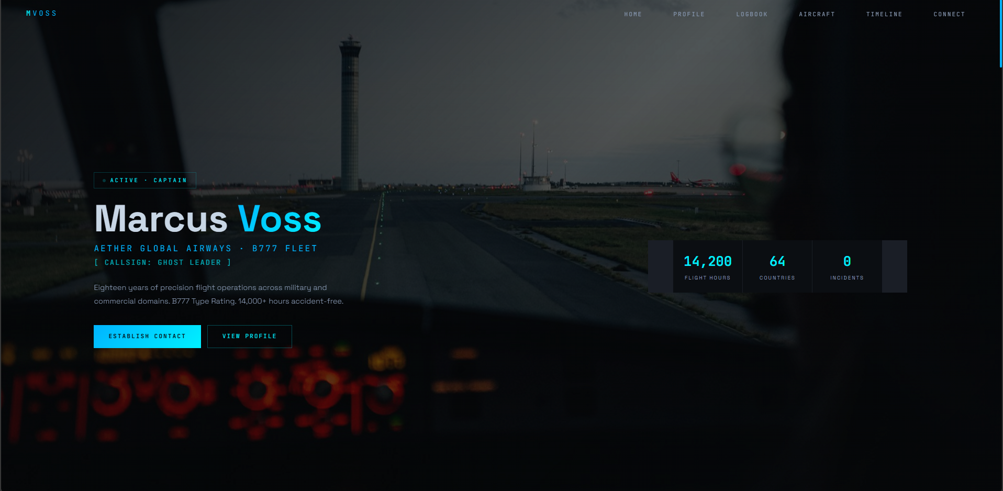Select the 64 Countries stat
The width and height of the screenshot is (1003, 491).
tap(777, 266)
